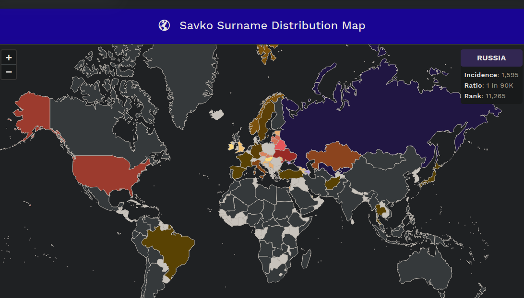Select Japan on the map
The height and width of the screenshot is (298, 524).
[x=430, y=177]
